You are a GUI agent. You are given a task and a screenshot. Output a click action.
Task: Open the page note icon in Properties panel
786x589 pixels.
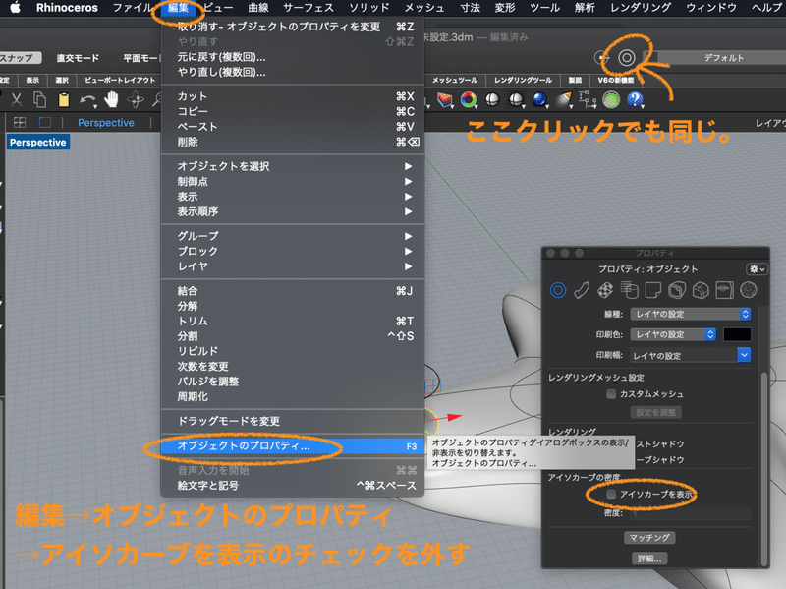[x=653, y=290]
